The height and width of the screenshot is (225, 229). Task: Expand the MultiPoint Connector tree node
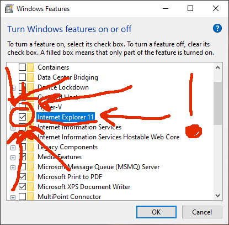click(13, 197)
